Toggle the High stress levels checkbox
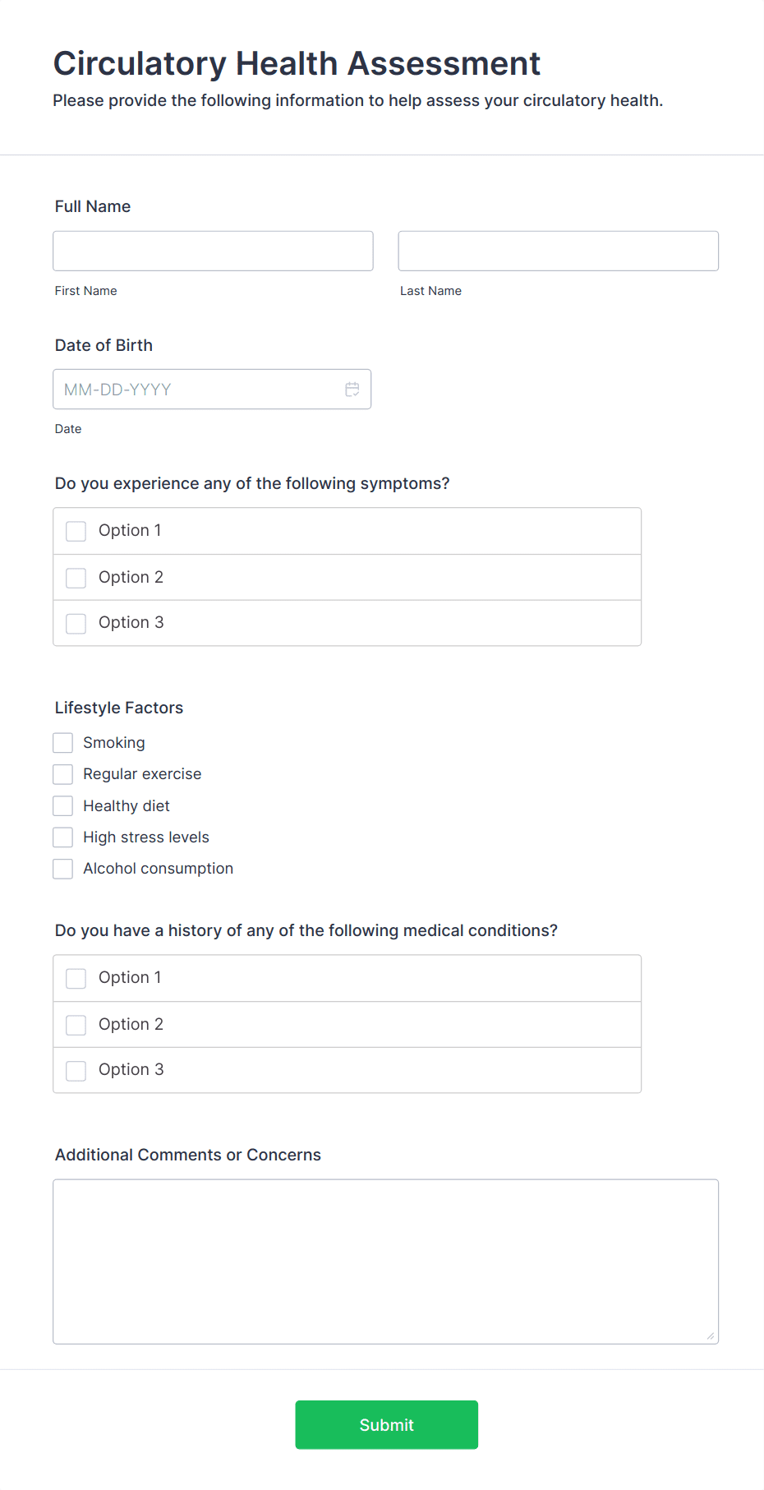The image size is (764, 1490). [x=62, y=837]
